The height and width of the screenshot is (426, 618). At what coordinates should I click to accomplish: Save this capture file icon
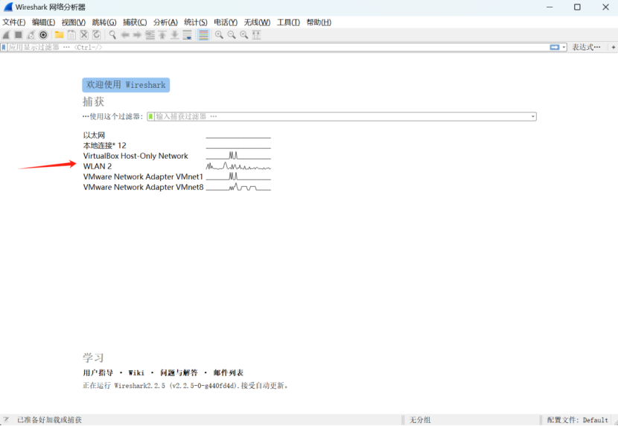click(71, 35)
